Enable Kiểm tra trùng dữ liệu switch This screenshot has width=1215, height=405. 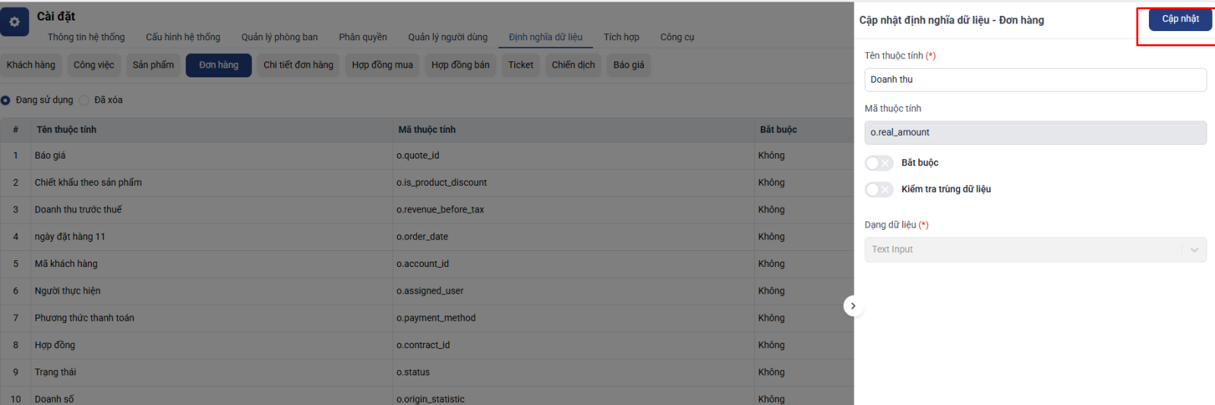(879, 190)
